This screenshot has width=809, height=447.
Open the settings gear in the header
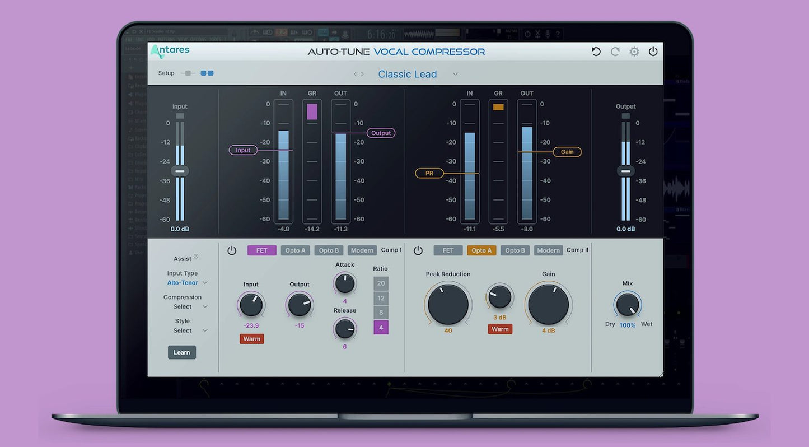click(x=634, y=51)
